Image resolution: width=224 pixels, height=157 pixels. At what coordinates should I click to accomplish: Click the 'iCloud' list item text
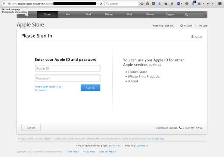point(133,81)
